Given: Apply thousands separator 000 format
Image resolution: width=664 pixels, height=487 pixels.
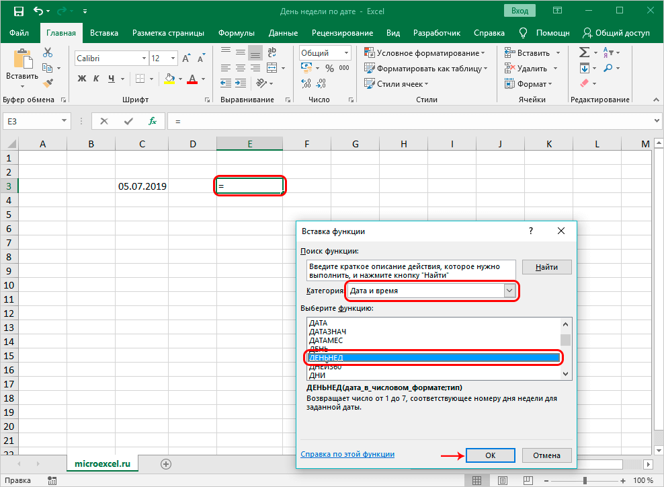Looking at the screenshot, I should (x=344, y=68).
